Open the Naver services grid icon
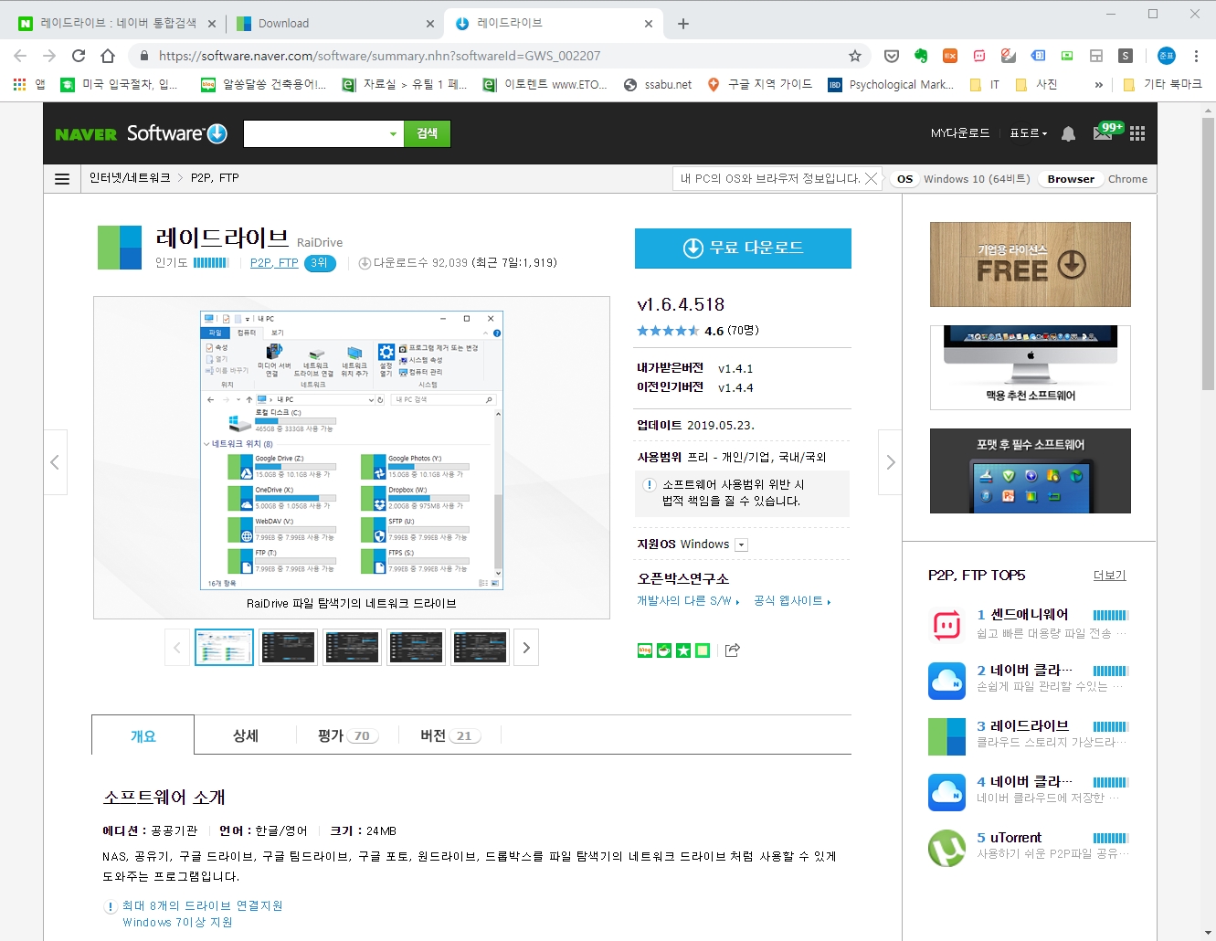The image size is (1216, 941). click(x=1137, y=133)
